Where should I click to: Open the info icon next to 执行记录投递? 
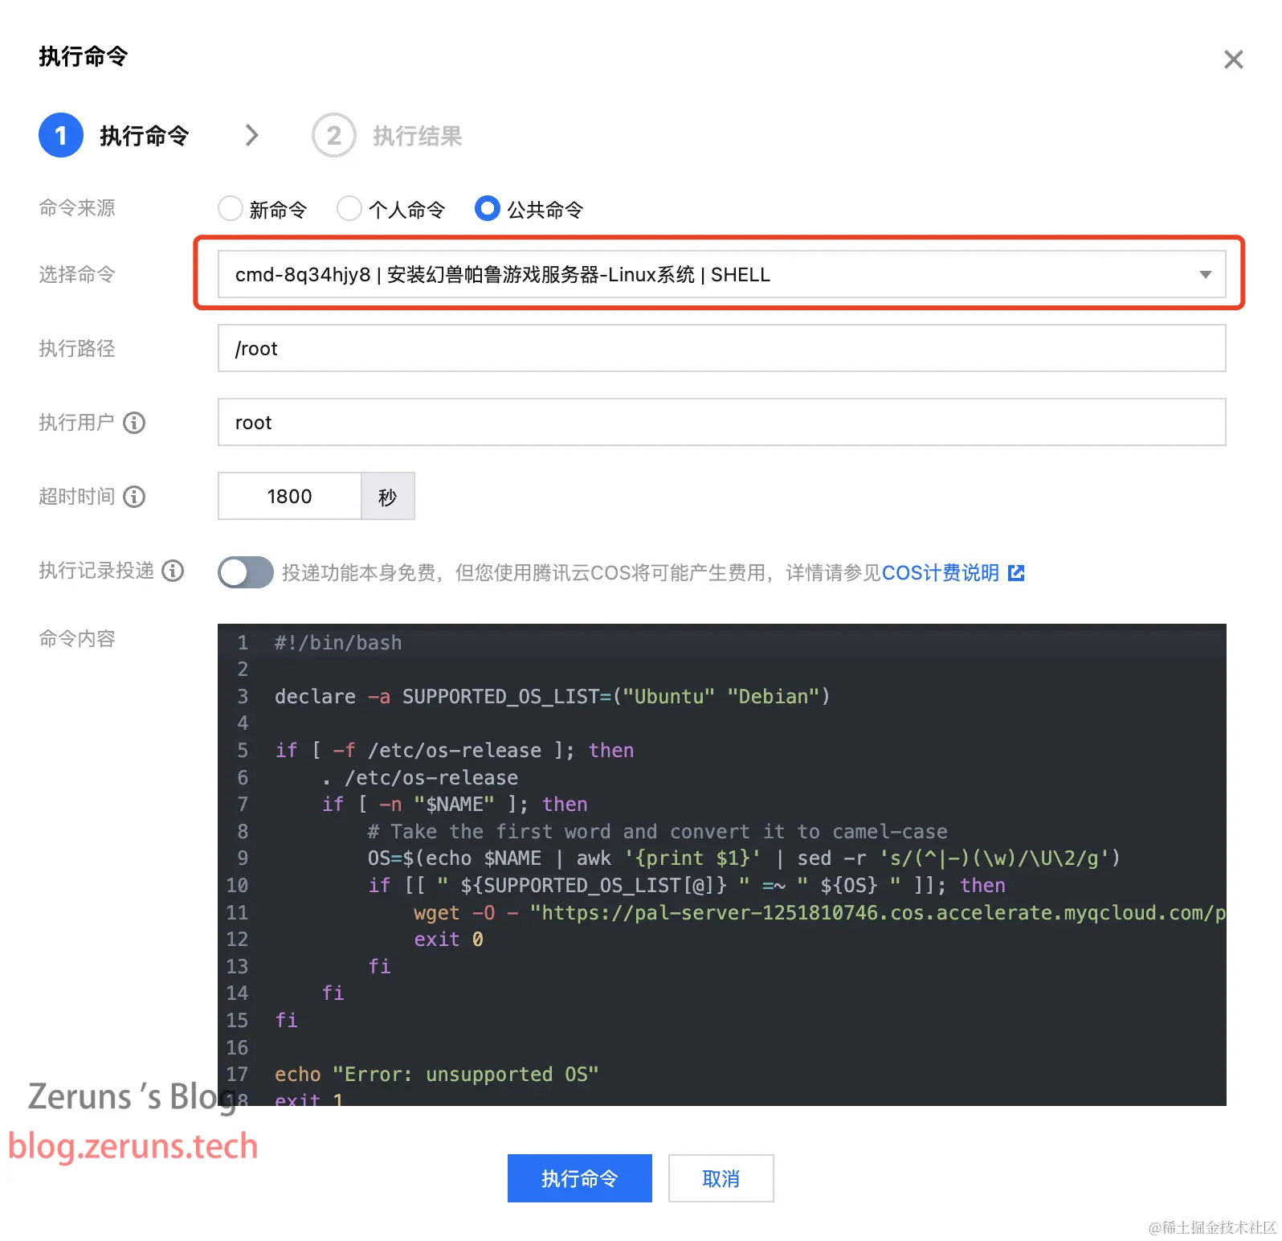point(173,570)
